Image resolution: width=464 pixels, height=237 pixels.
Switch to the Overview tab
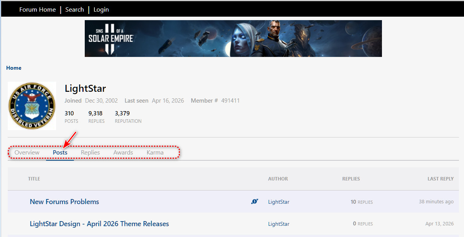[27, 153]
